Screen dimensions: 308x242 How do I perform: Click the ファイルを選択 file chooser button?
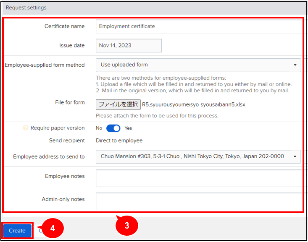coord(118,104)
